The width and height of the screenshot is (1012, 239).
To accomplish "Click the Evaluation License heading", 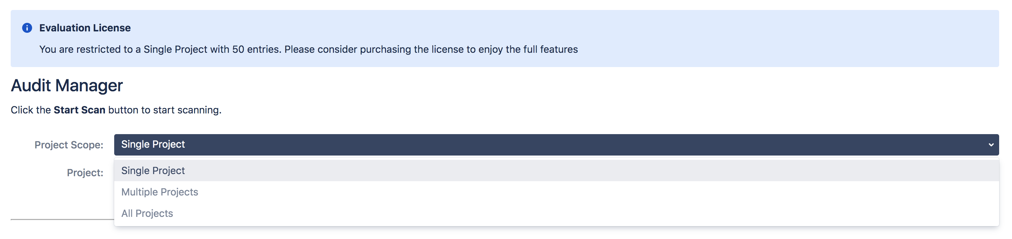I will click(x=85, y=28).
